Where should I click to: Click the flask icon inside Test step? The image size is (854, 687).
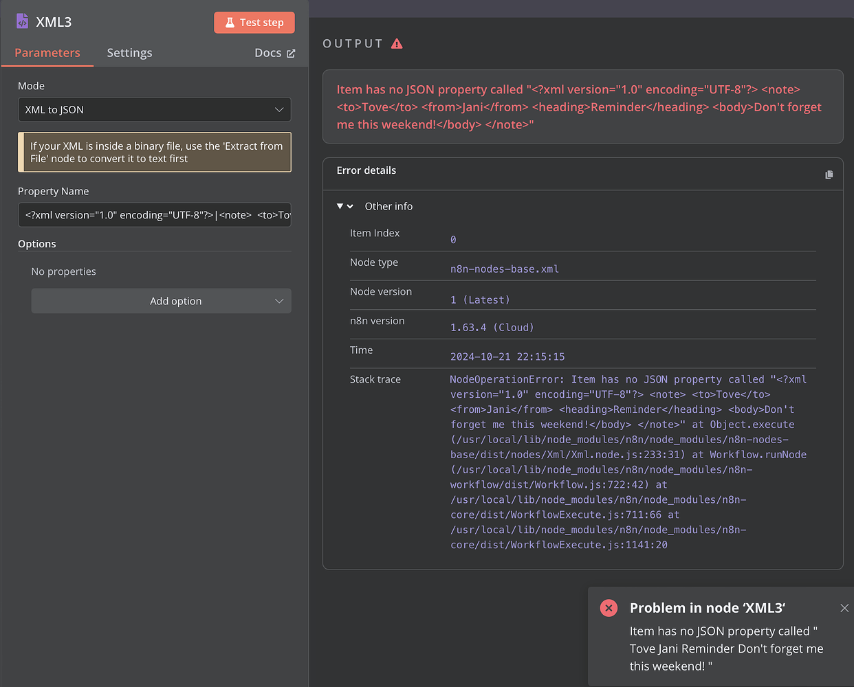(229, 22)
